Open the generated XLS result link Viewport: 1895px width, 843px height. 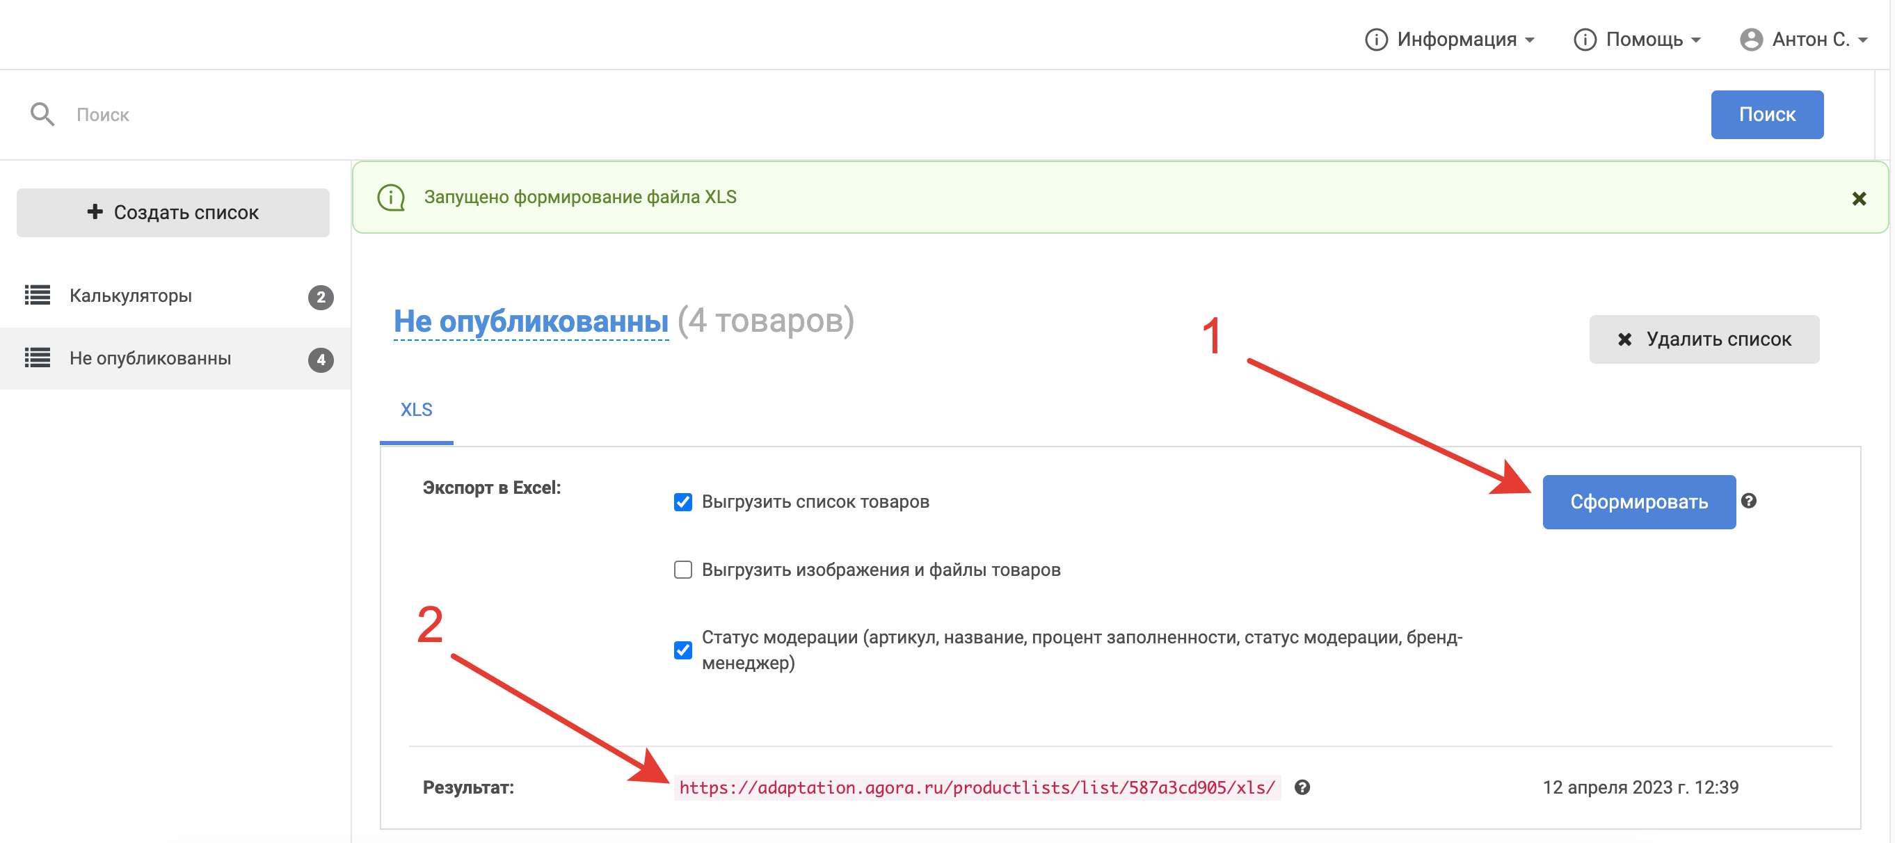click(977, 787)
